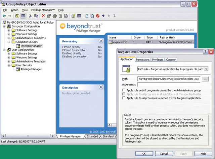Click the Help button in Properties dialog
Image resolution: width=215 pixels, height=159 pixels.
(x=203, y=154)
